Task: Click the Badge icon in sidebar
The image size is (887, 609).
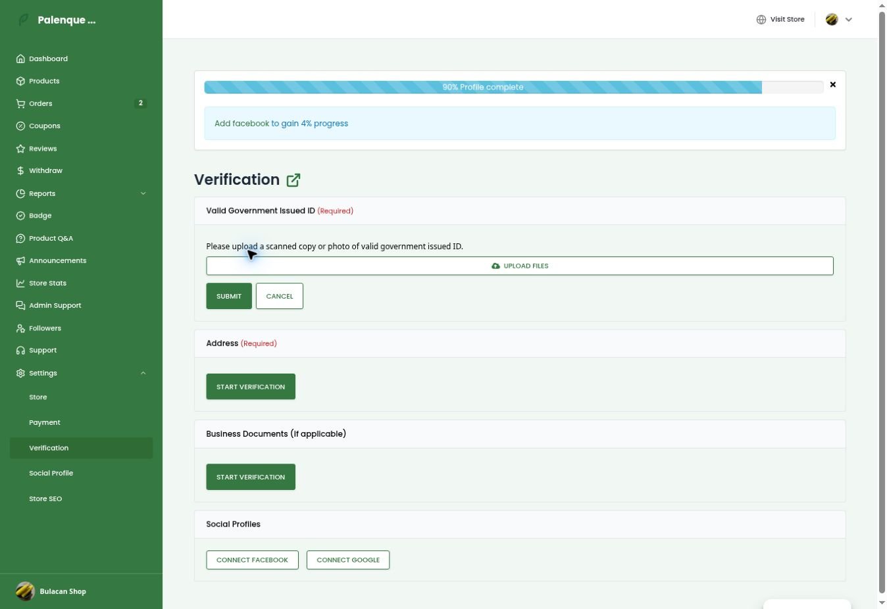Action: [x=20, y=216]
